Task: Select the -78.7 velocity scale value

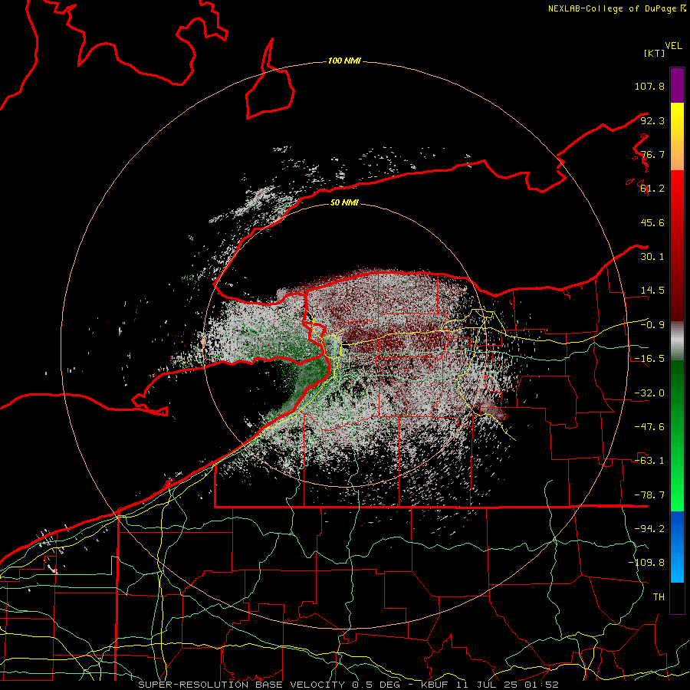Action: tap(649, 495)
